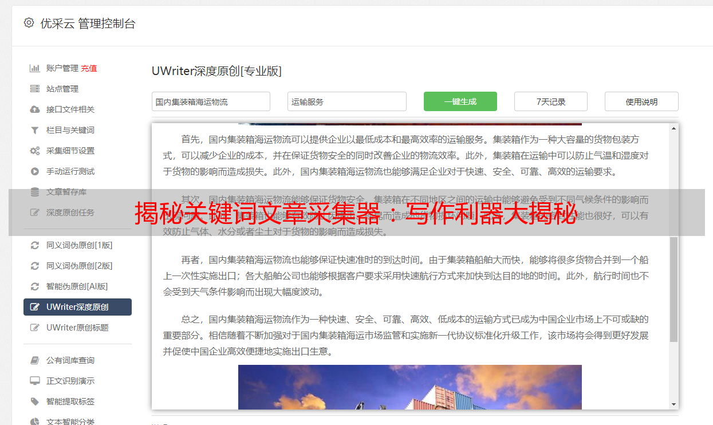Click the 优采云 管理控制台 title
This screenshot has width=713, height=425.
click(88, 23)
